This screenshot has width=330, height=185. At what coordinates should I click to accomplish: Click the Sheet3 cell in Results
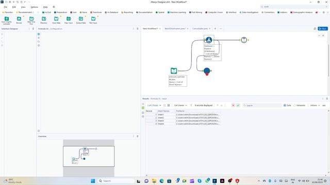pyautogui.click(x=166, y=121)
